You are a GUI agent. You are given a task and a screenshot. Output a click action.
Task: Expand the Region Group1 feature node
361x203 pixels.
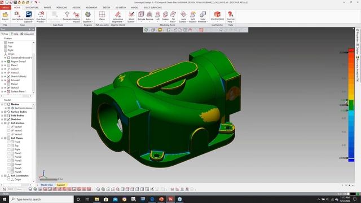click(2, 61)
